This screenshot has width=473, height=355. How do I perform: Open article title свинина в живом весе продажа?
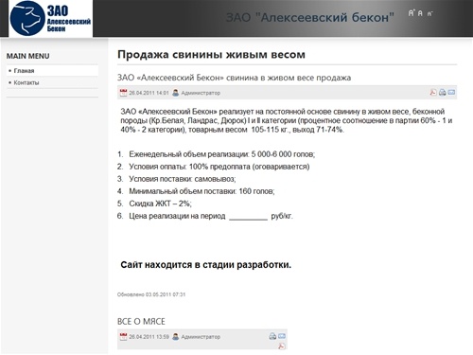click(x=234, y=78)
